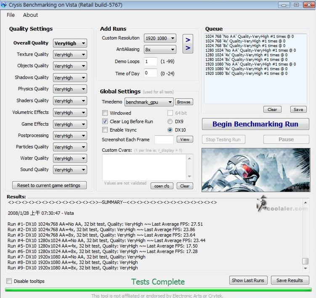
Task: Click Custom Cvars scroll up arrow
Action: (189, 158)
